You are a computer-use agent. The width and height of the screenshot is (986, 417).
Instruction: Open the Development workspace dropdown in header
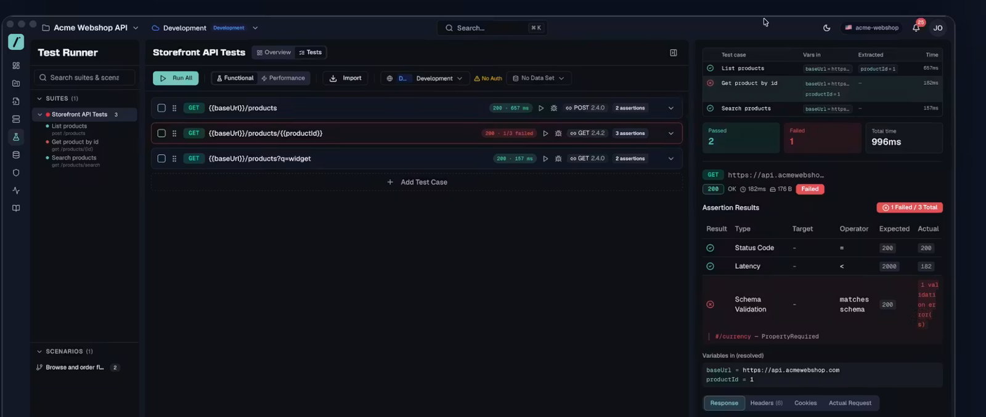[x=205, y=28]
